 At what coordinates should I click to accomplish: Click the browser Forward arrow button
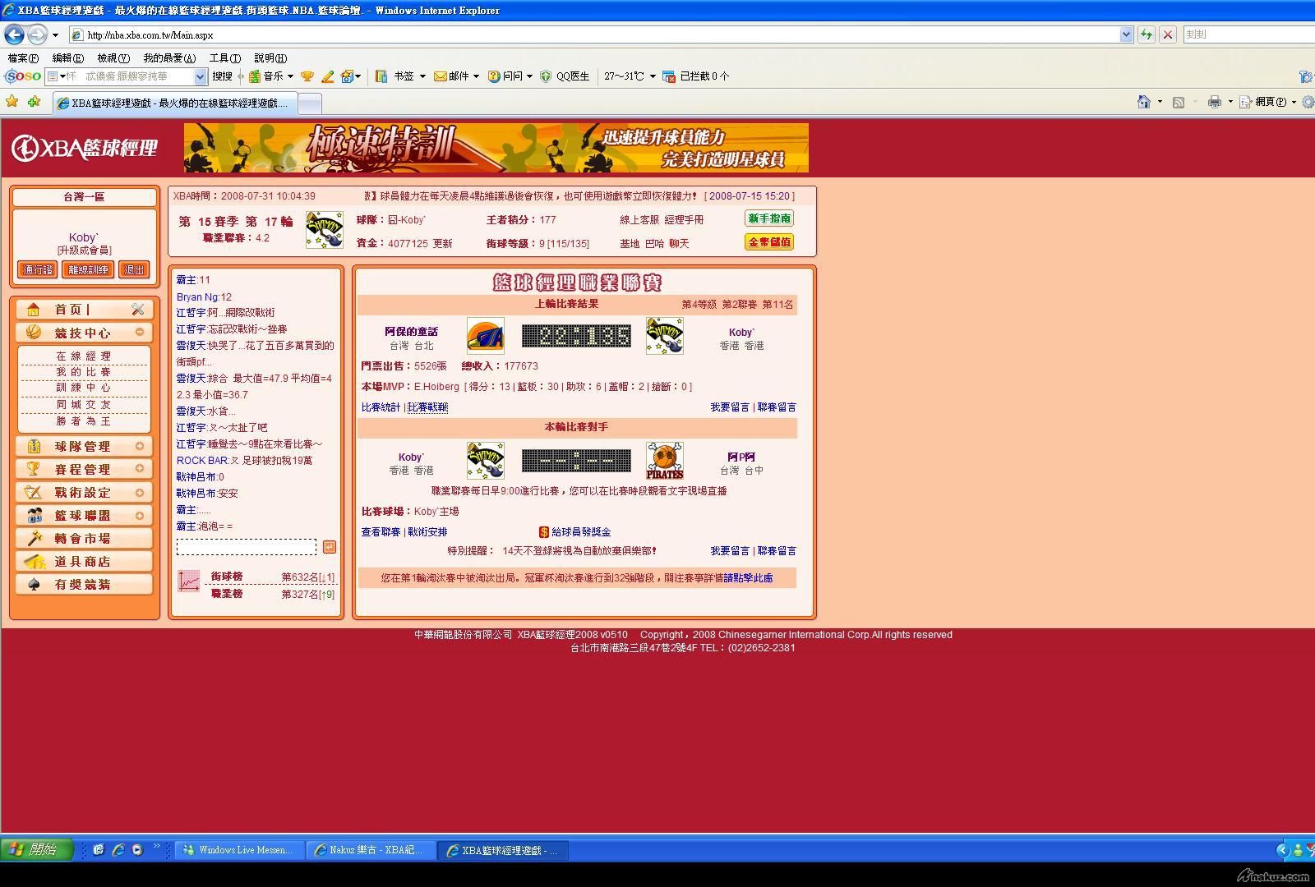tap(37, 34)
